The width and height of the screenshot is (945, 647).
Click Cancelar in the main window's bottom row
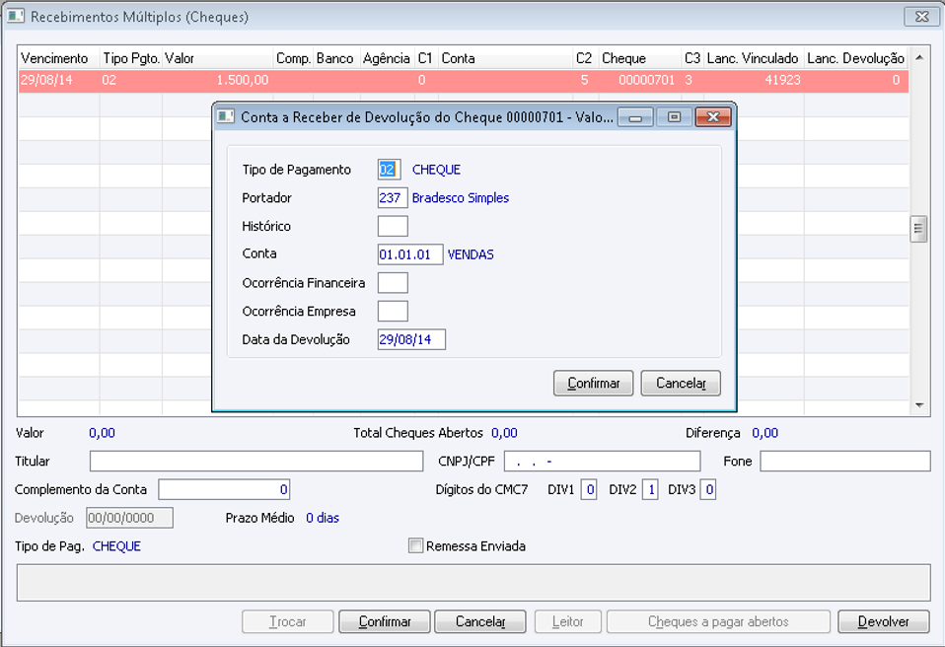tap(480, 621)
